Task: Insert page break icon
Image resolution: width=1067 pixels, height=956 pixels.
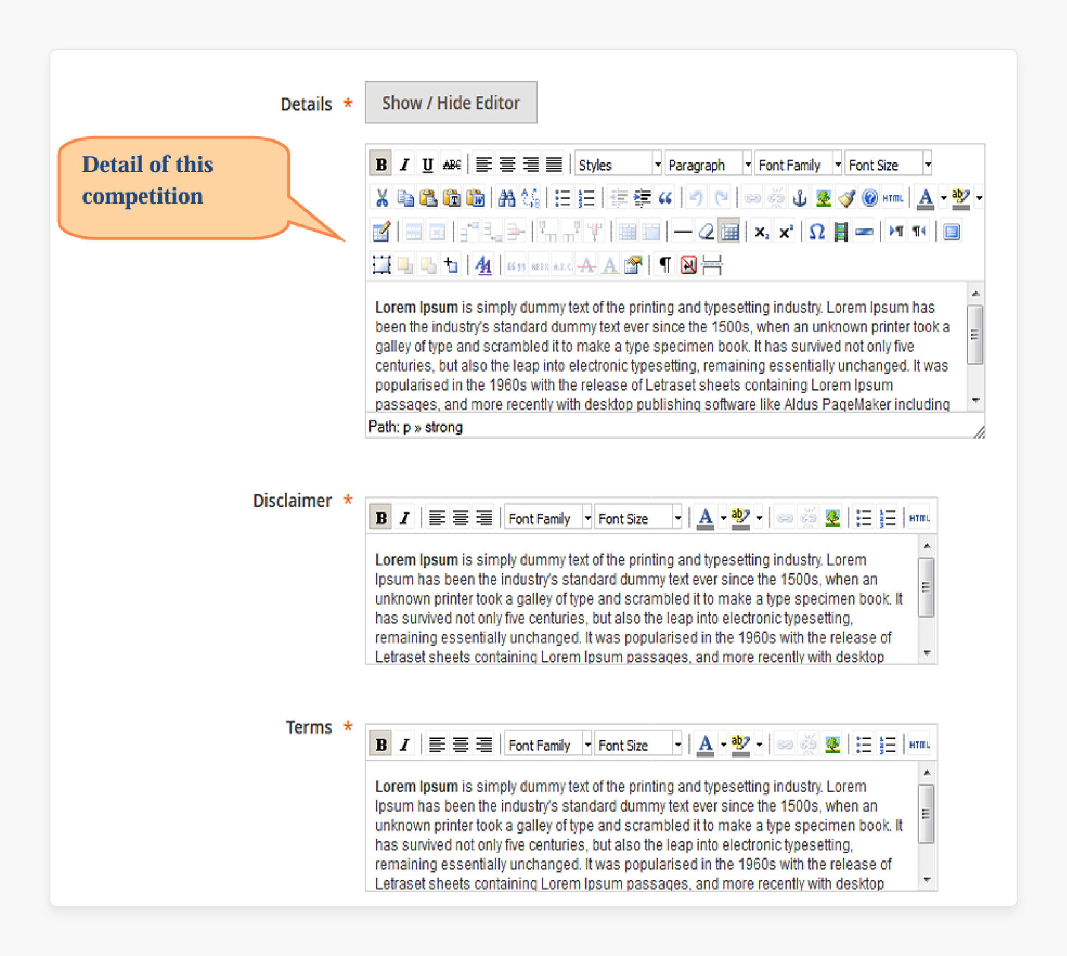Action: click(711, 265)
